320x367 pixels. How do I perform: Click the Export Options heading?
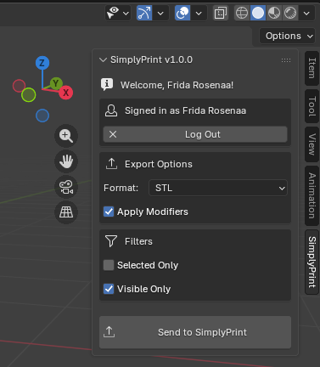(x=159, y=164)
